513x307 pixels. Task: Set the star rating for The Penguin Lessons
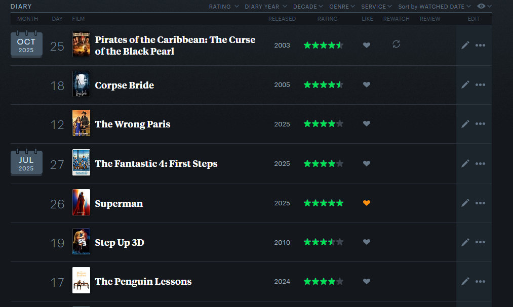tap(324, 281)
